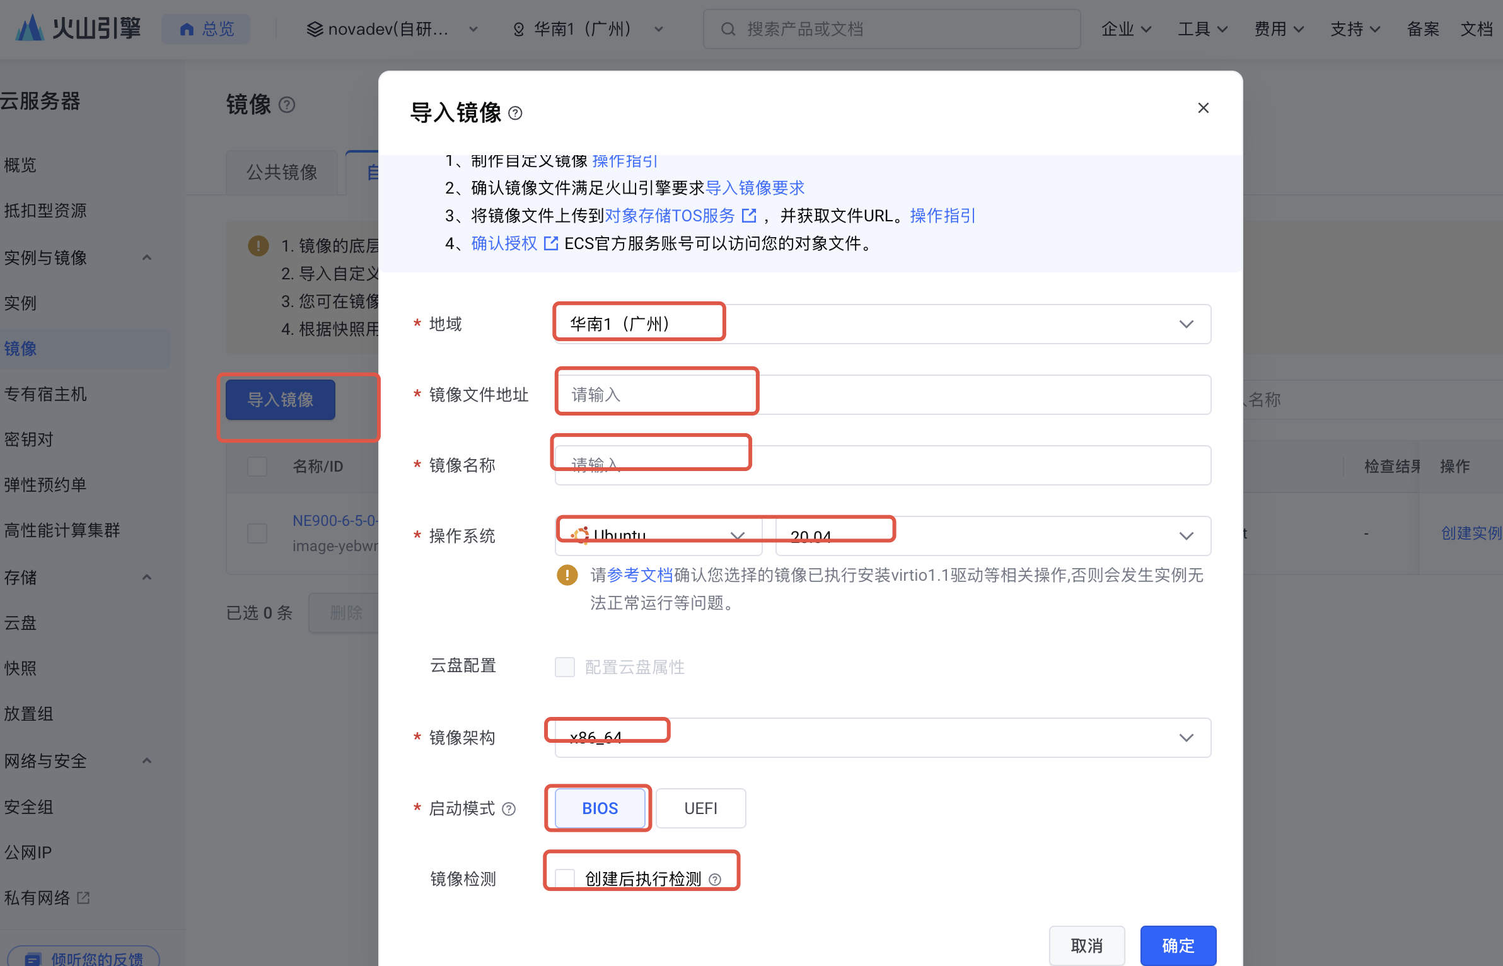Open the 总览 home overview button
This screenshot has height=966, width=1503.
pyautogui.click(x=206, y=29)
